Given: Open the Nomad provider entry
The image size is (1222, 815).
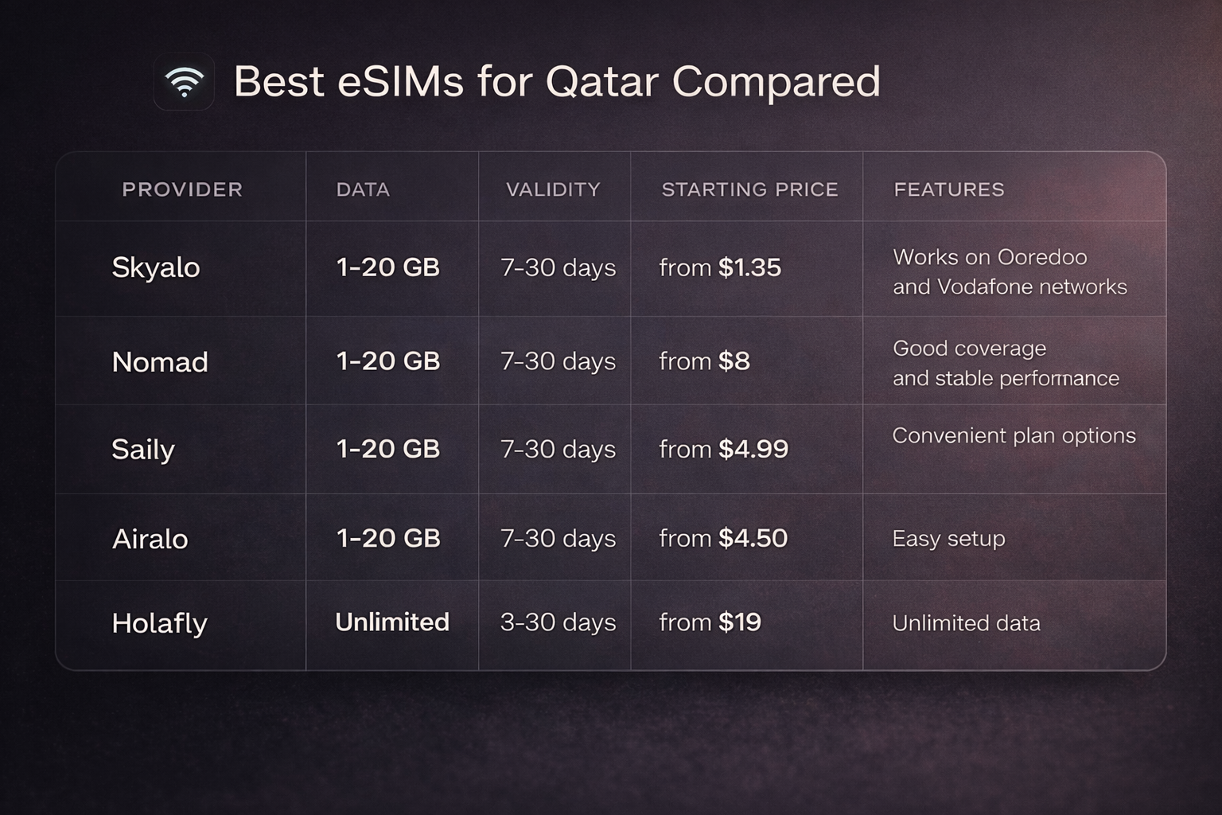Looking at the screenshot, I should point(160,362).
